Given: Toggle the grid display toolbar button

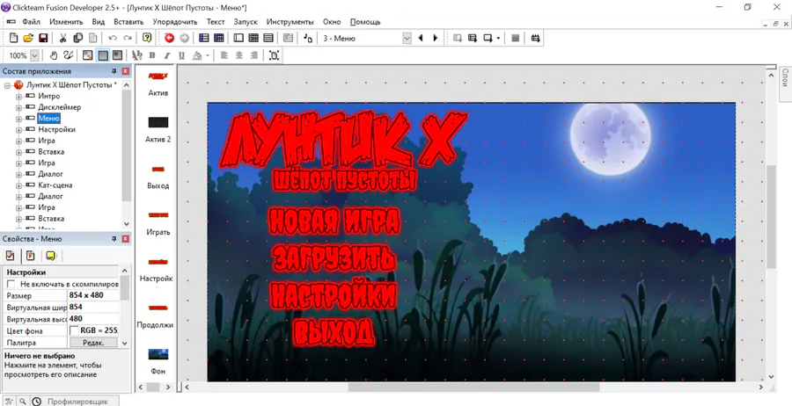Looking at the screenshot, I should tap(103, 55).
